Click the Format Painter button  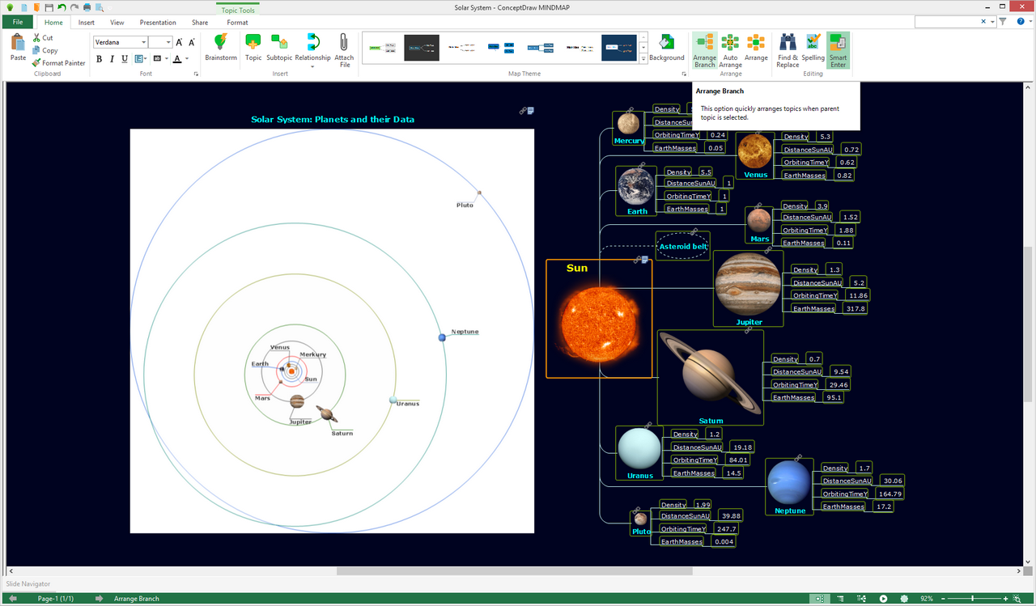click(x=59, y=63)
